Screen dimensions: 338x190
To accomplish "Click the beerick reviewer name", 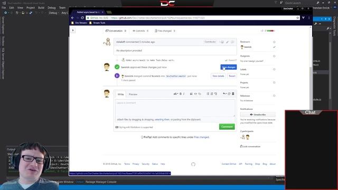I will pos(248,47).
